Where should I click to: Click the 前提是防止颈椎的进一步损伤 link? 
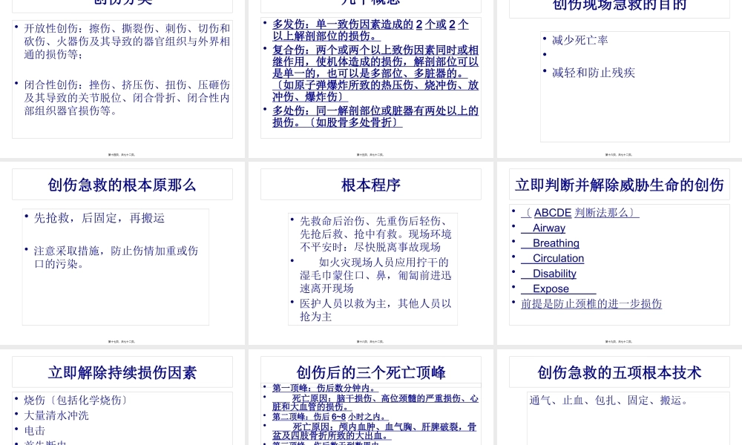click(591, 303)
